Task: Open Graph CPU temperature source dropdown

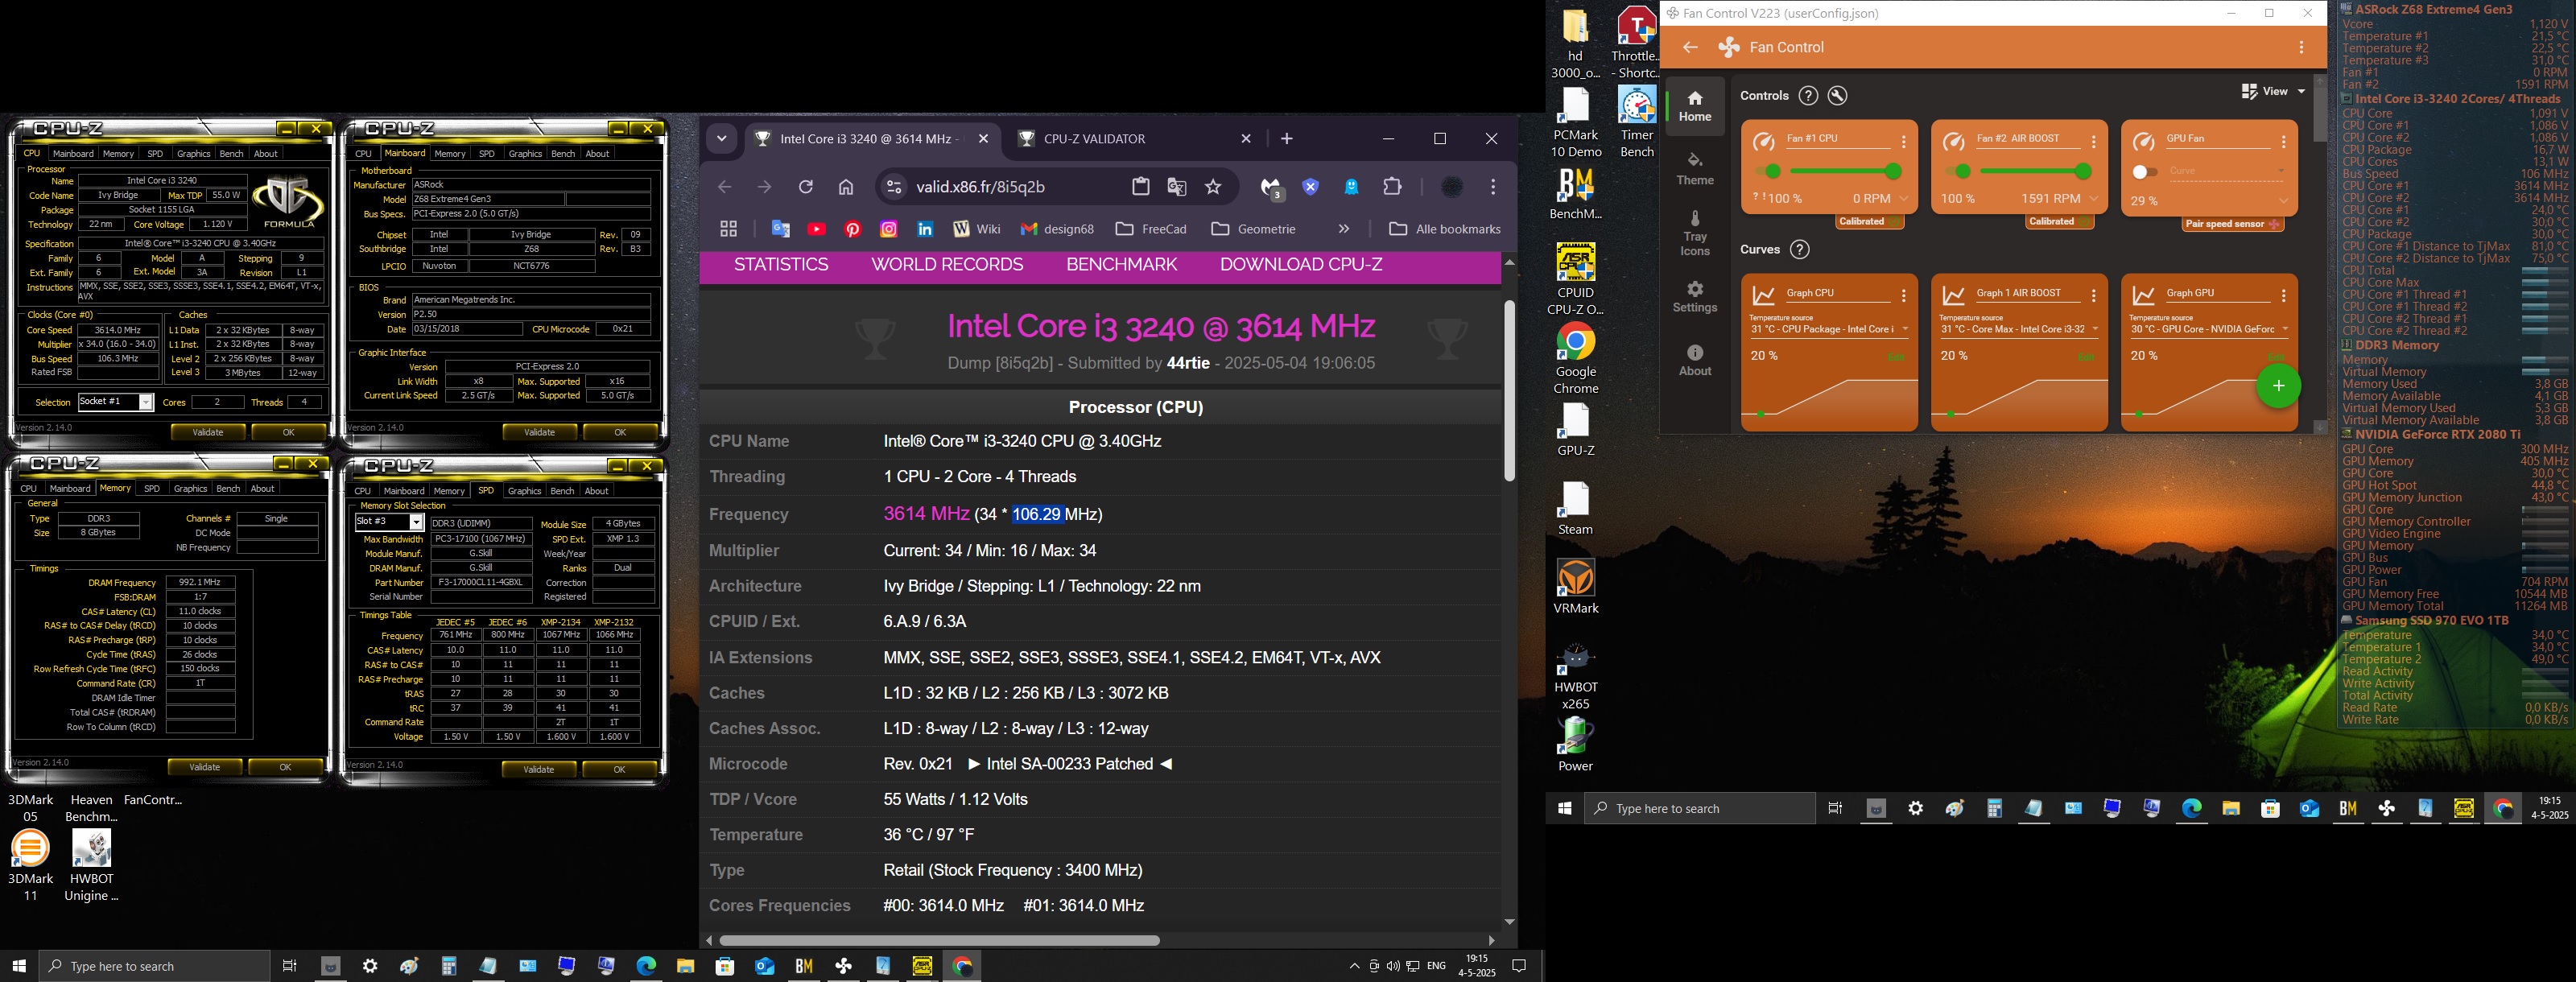Action: click(x=1829, y=329)
